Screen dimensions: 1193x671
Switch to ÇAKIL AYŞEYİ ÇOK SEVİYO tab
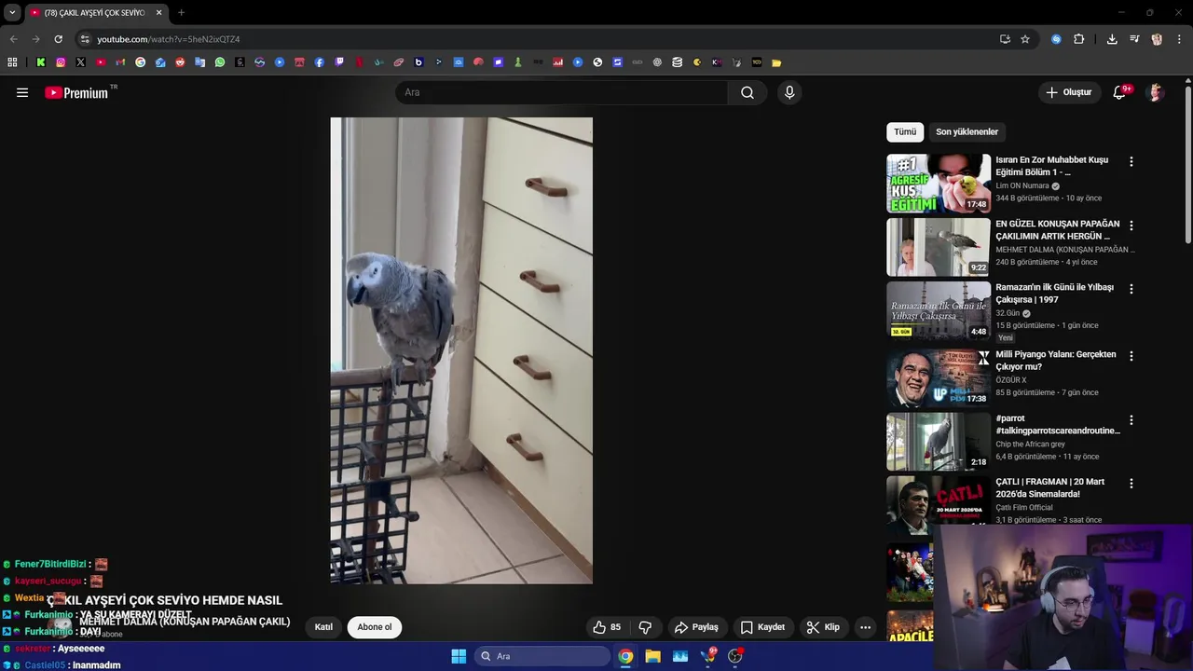click(95, 13)
